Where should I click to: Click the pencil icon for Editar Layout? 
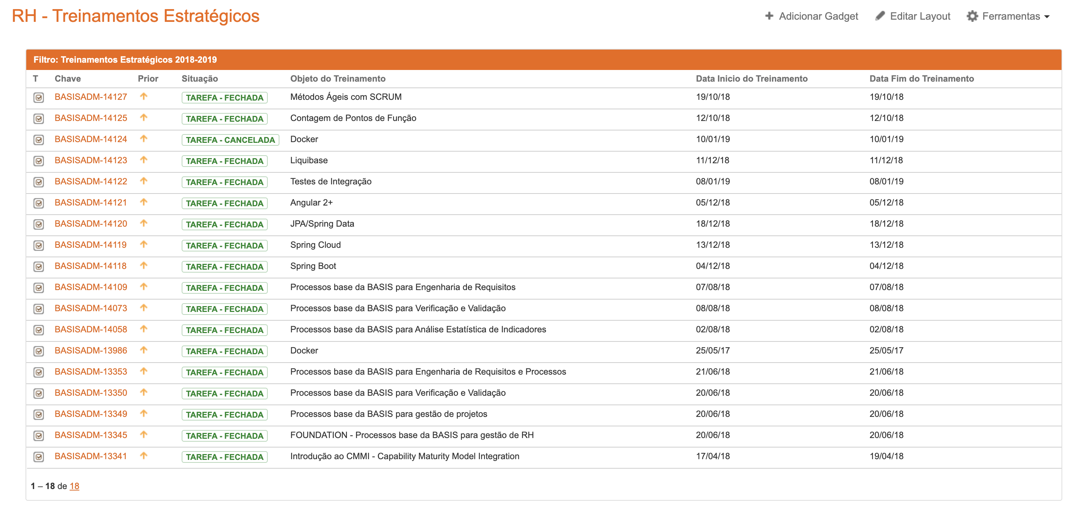pos(879,16)
